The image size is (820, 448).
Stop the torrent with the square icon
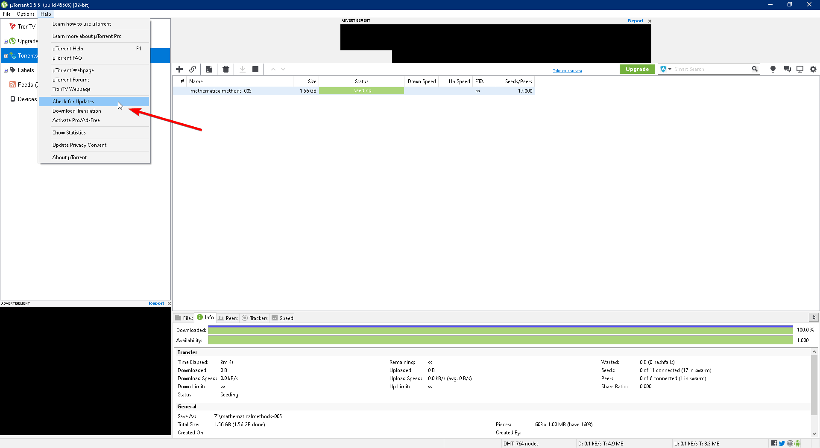coord(255,69)
